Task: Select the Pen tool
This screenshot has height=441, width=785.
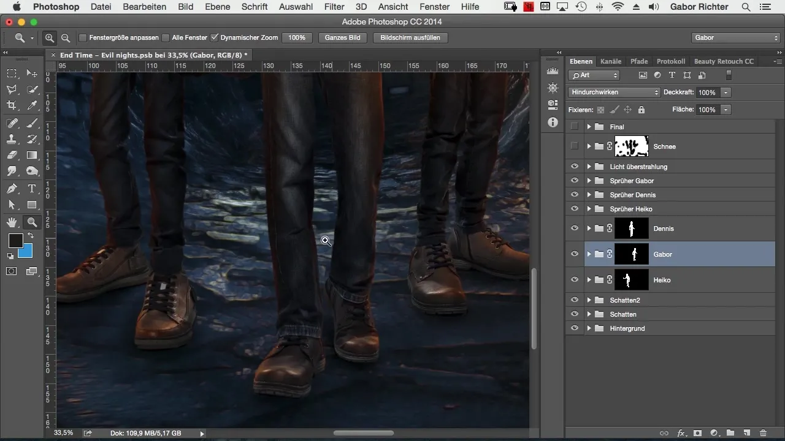Action: pyautogui.click(x=12, y=189)
